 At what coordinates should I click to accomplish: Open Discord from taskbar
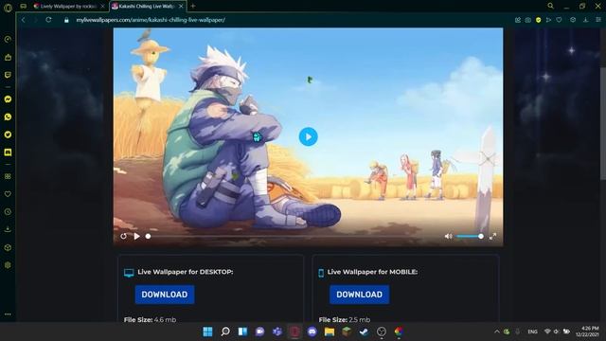(312, 332)
